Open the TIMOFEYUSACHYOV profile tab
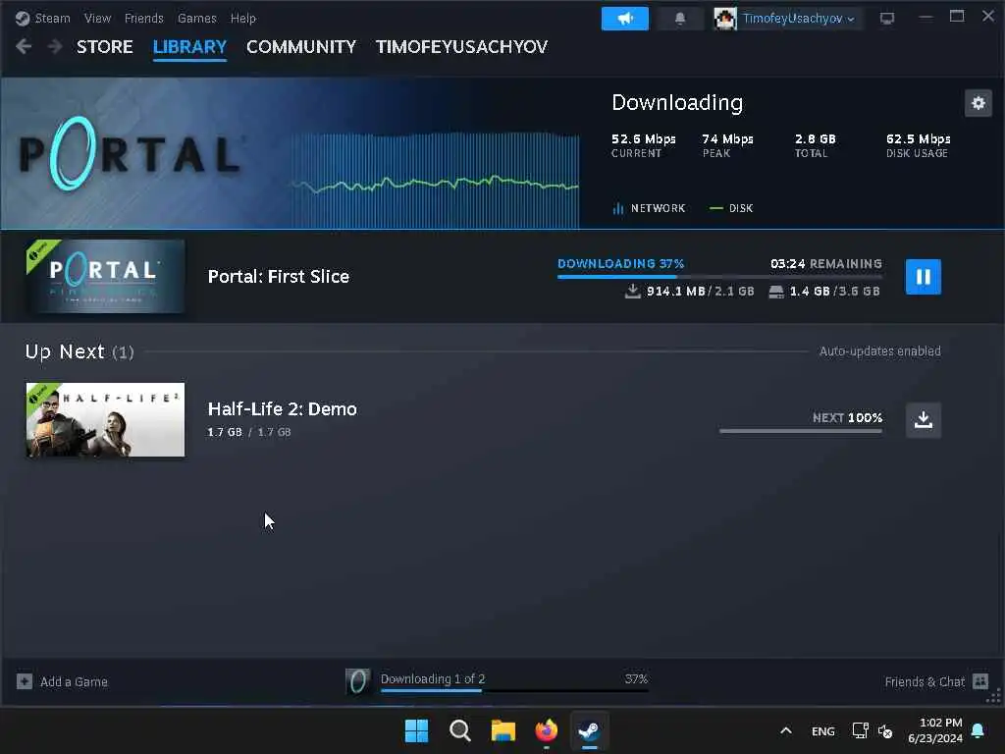The height and width of the screenshot is (754, 1005). point(461,47)
